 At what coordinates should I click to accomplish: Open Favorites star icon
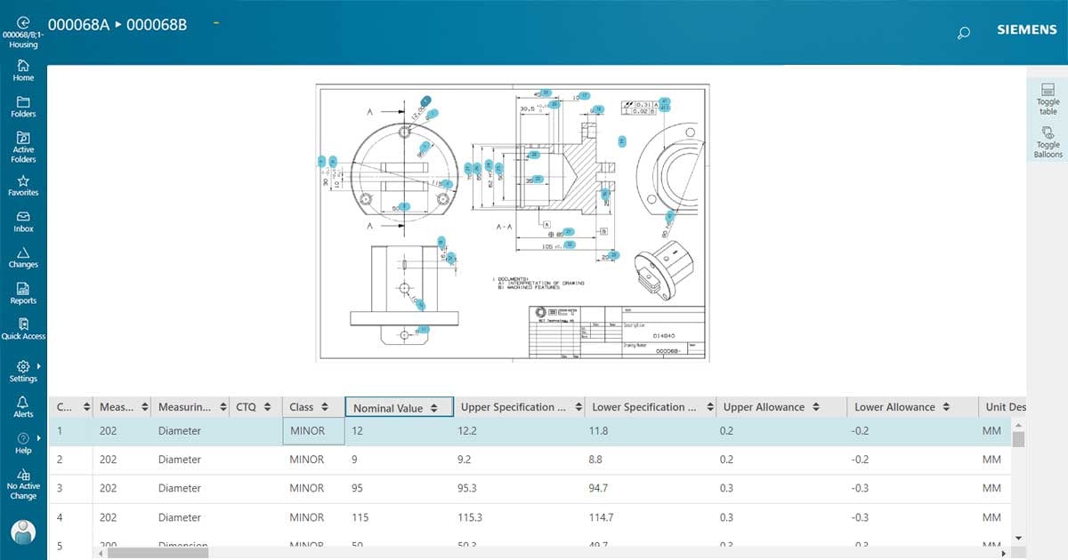(x=23, y=185)
